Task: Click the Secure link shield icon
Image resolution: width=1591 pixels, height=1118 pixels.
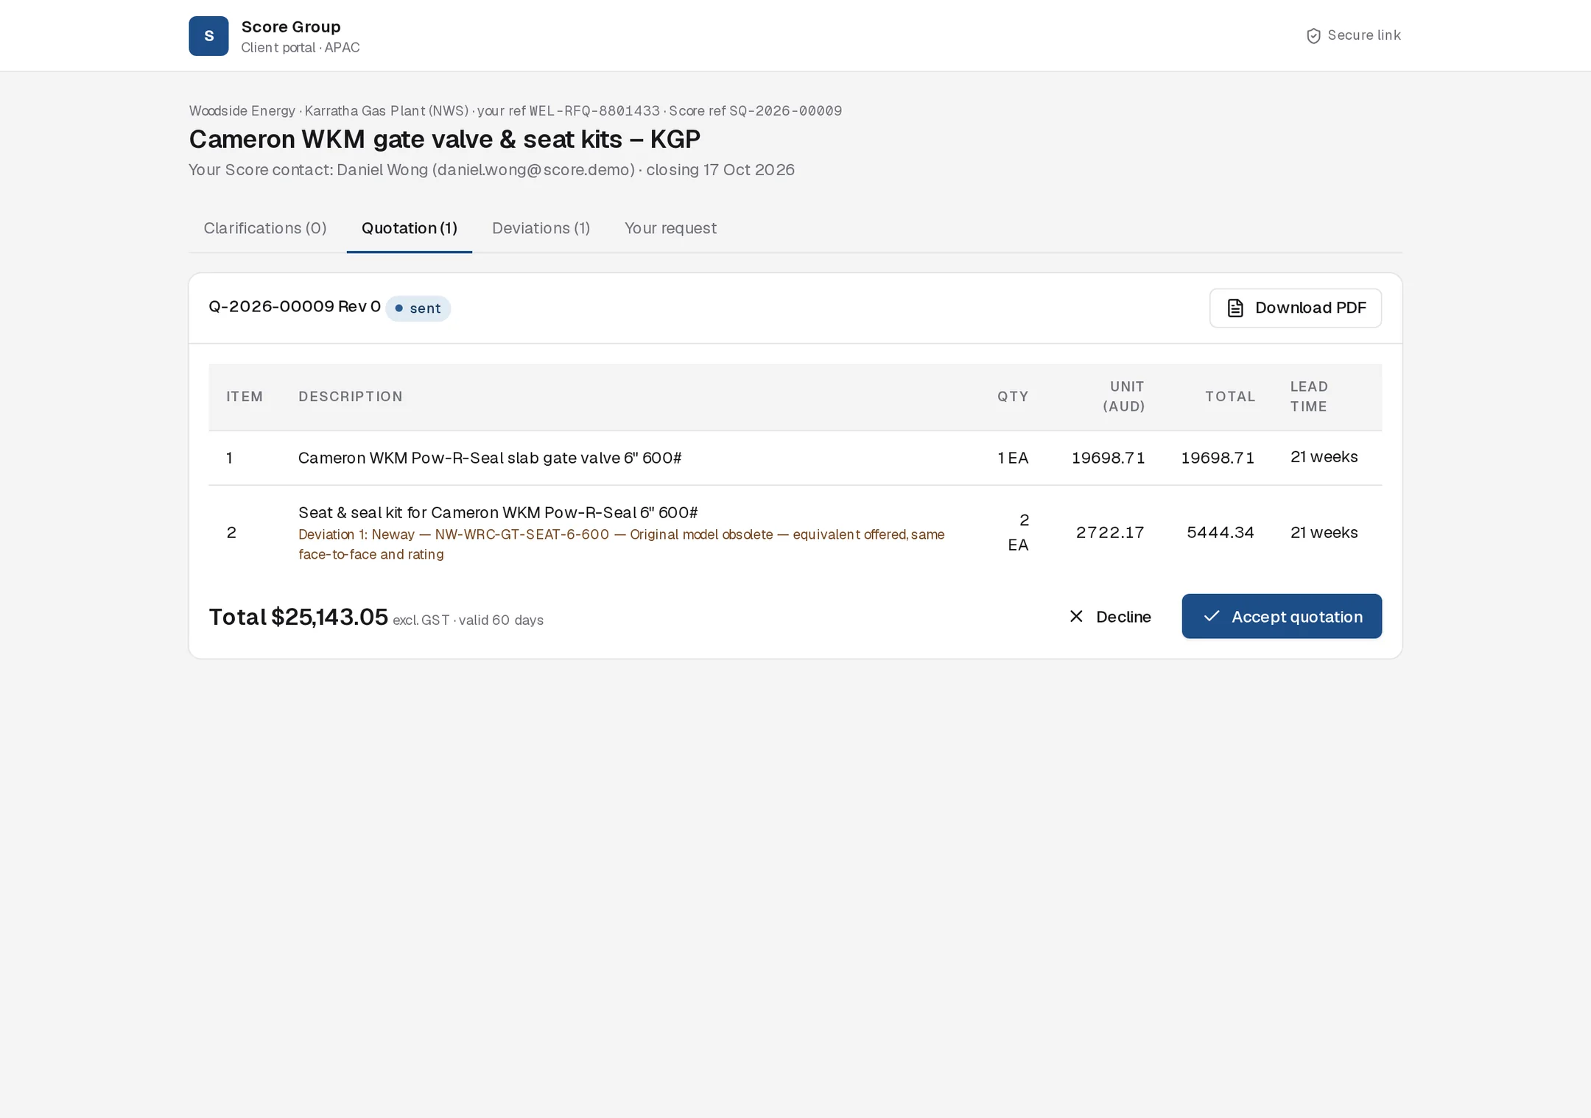Action: click(1313, 36)
